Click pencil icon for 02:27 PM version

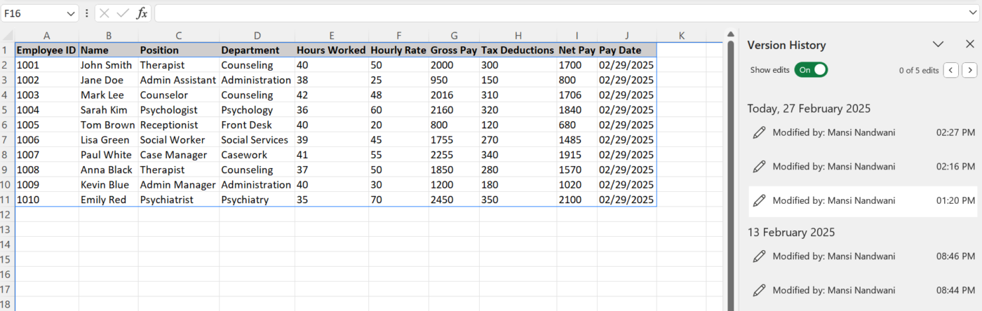[758, 132]
